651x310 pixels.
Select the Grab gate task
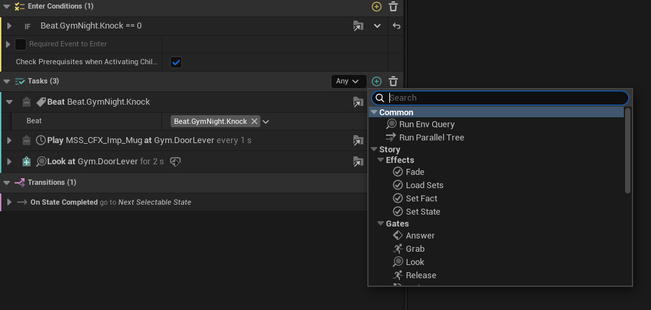click(415, 249)
